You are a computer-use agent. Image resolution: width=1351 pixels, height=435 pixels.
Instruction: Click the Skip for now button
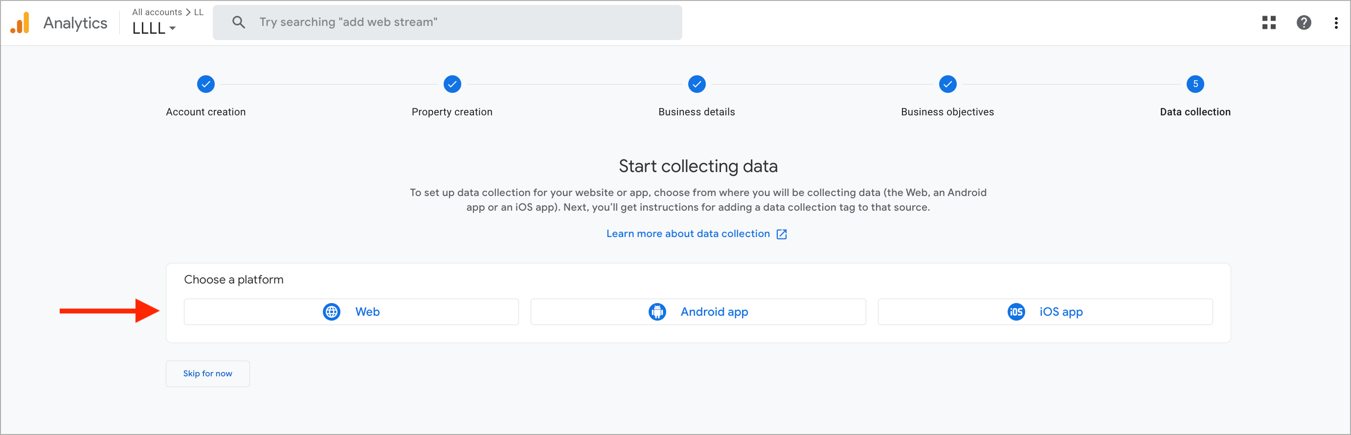click(208, 374)
